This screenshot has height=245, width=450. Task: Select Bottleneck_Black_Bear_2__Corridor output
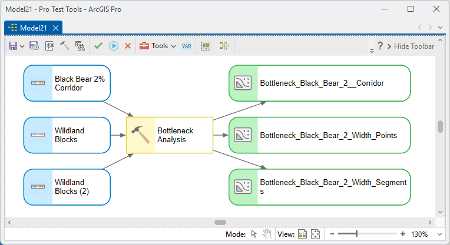click(319, 83)
